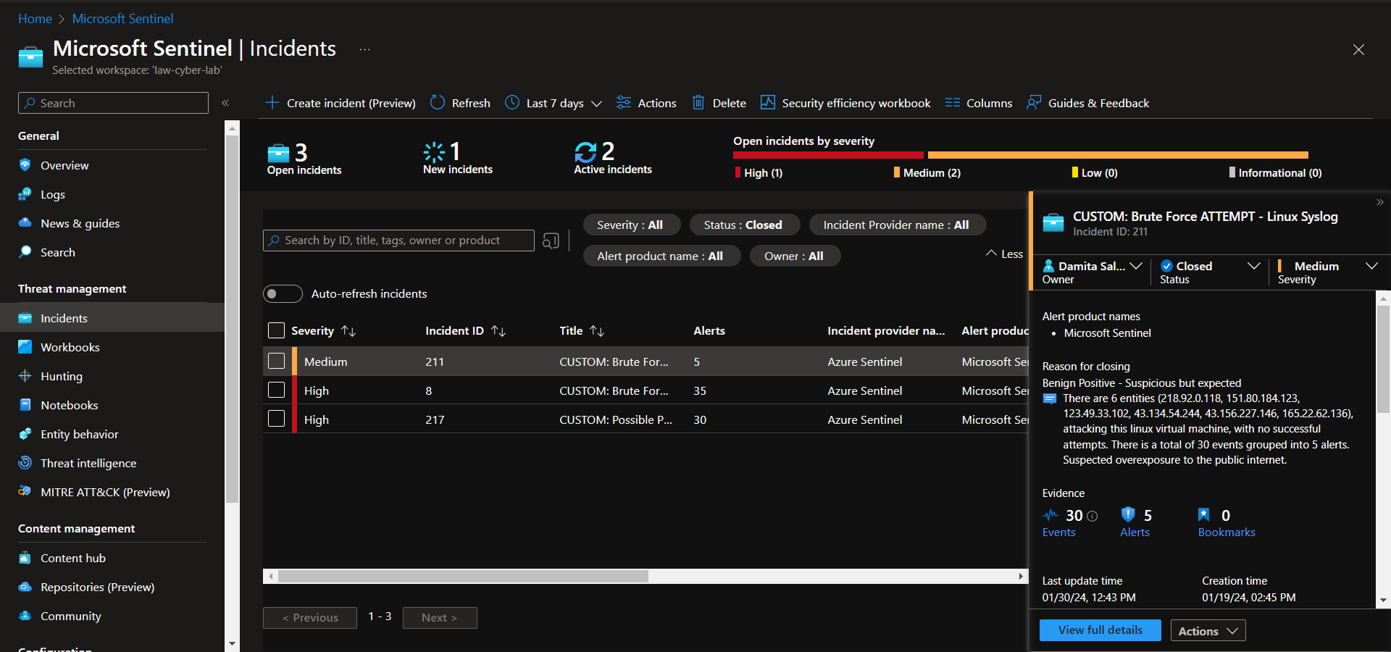Click the Repositories (Preview) icon
The image size is (1391, 652).
25,587
